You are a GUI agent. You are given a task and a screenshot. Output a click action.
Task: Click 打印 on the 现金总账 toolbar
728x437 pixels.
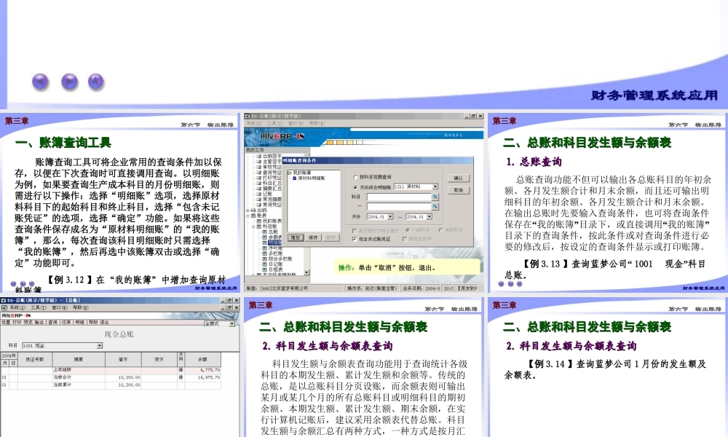click(15, 323)
